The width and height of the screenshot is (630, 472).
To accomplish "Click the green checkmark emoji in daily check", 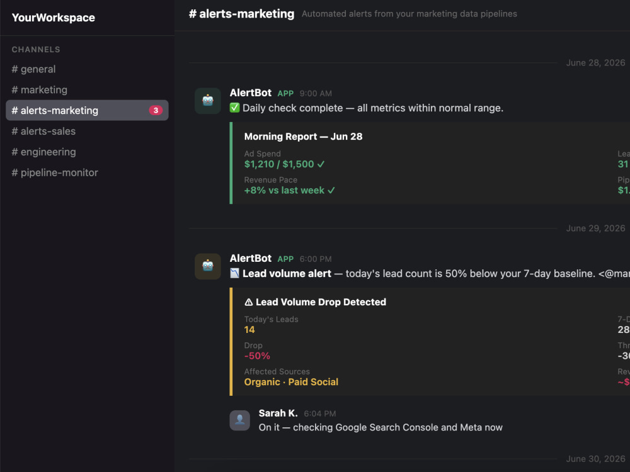I will pos(234,108).
